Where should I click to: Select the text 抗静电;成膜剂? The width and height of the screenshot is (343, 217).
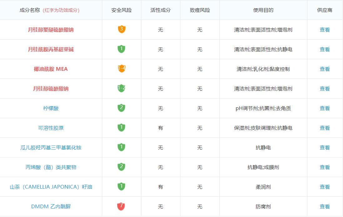pyautogui.click(x=263, y=167)
